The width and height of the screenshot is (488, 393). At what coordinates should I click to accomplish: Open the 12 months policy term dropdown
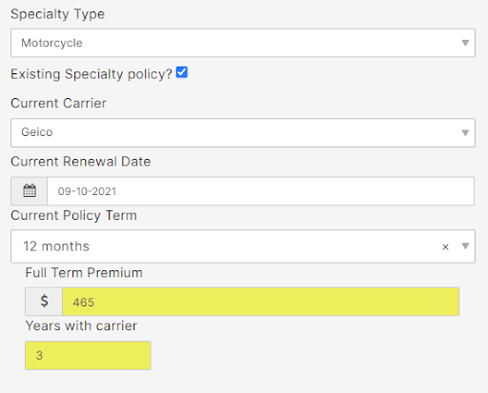(243, 246)
